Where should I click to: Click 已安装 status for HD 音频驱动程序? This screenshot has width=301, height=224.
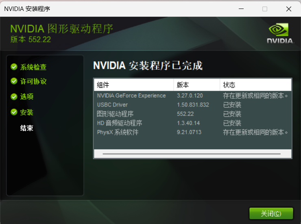[x=232, y=123]
